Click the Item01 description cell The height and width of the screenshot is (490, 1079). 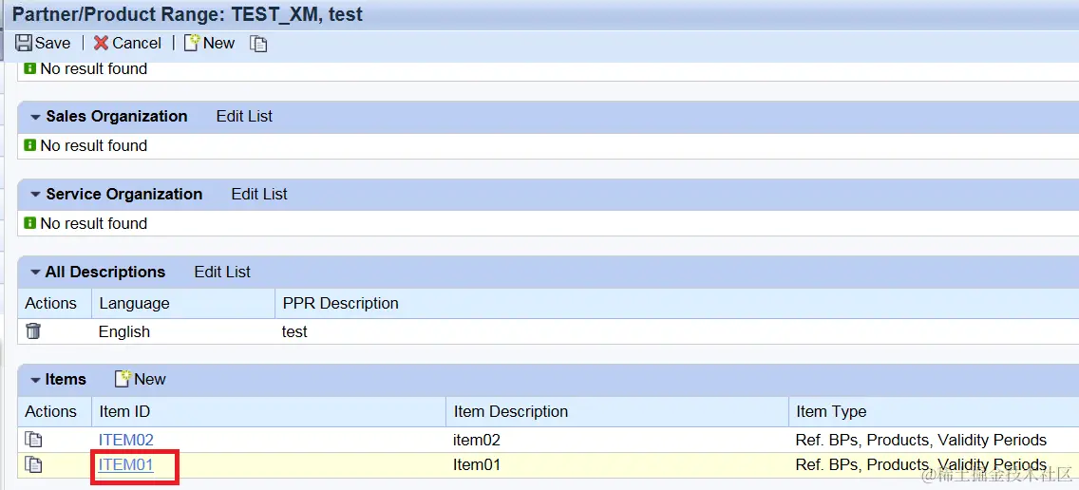tap(476, 465)
